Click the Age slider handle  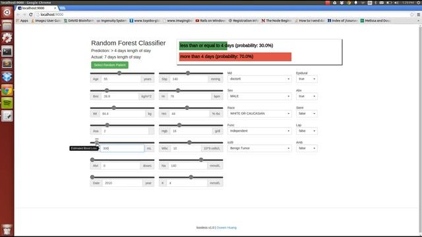pyautogui.click(x=119, y=73)
